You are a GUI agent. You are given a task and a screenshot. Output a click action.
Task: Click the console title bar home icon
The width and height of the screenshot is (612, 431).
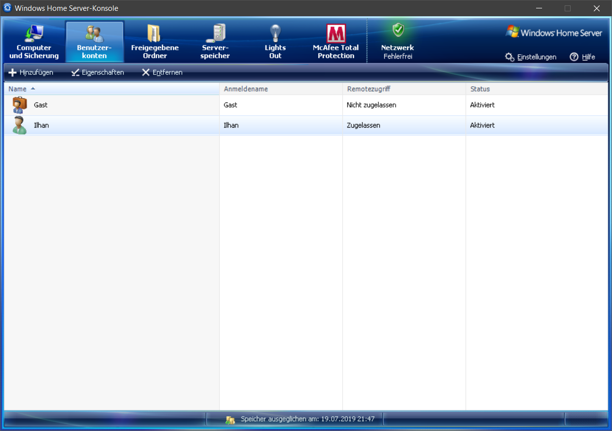7,8
